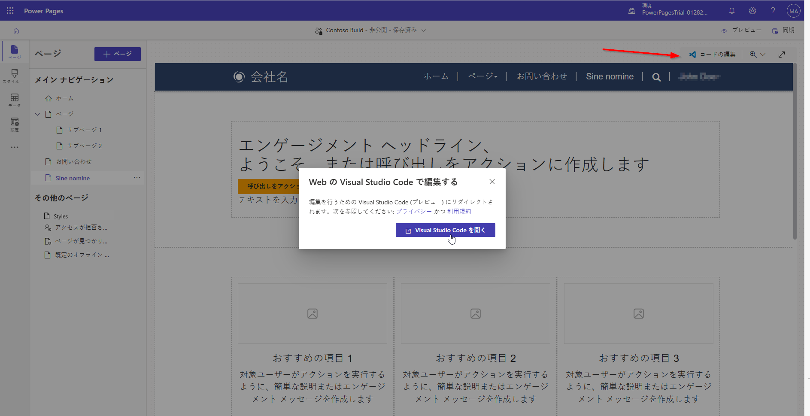Click the home icon below Power Pages logo
This screenshot has height=416, width=810.
tap(16, 30)
